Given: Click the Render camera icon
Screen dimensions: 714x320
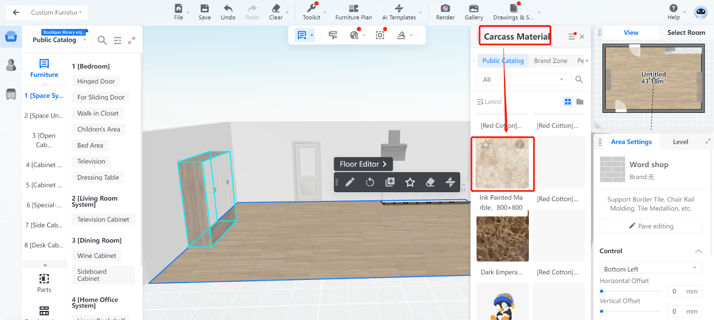Looking at the screenshot, I should pyautogui.click(x=445, y=8).
